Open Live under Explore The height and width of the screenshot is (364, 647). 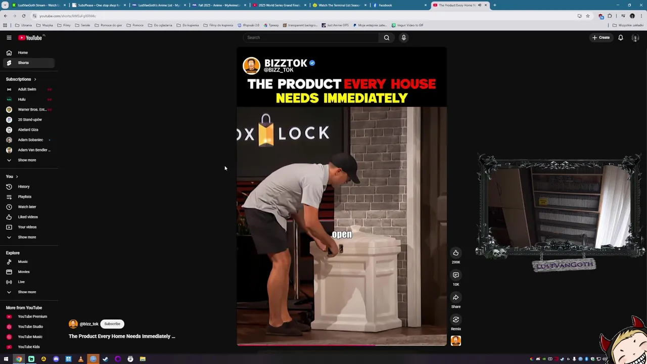point(28,282)
